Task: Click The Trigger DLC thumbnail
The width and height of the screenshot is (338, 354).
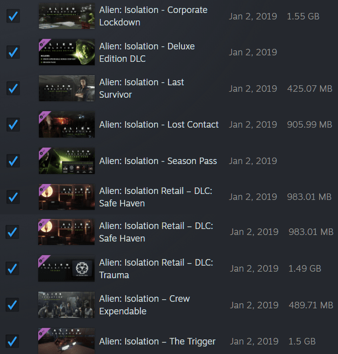Action: (66, 341)
